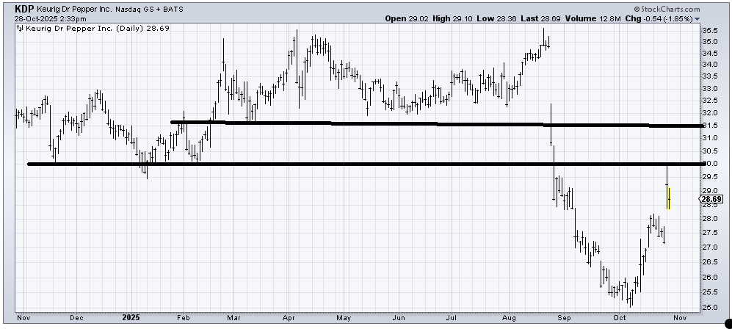
Task: Click the 2025 year marker on time axis
Action: coord(130,319)
